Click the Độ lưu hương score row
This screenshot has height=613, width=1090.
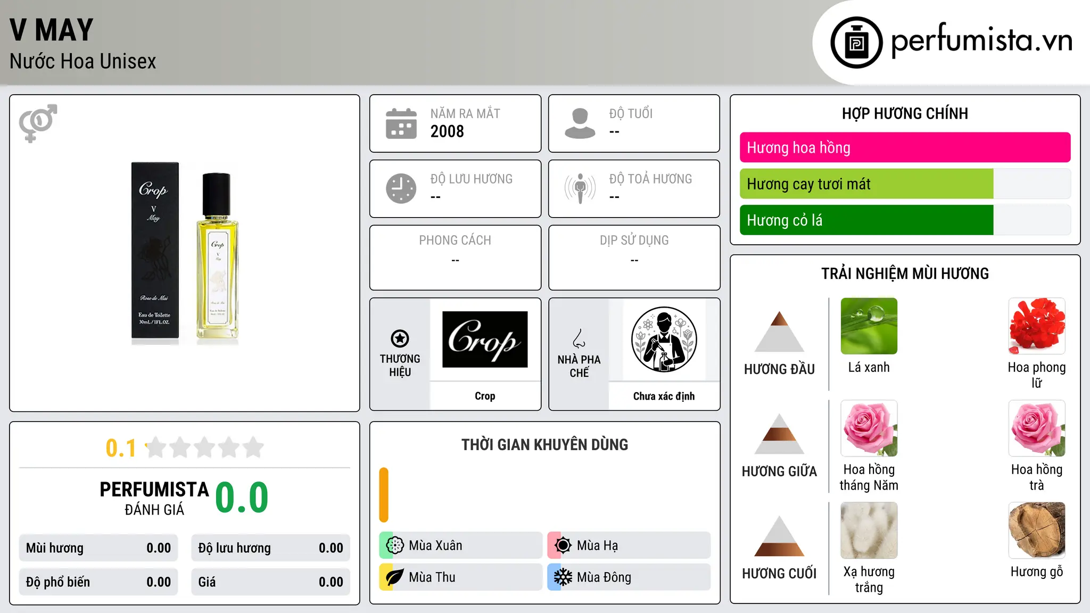tap(271, 548)
